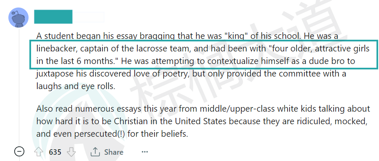Click the vertical comment thread line
379x161 pixels.
(x=19, y=87)
